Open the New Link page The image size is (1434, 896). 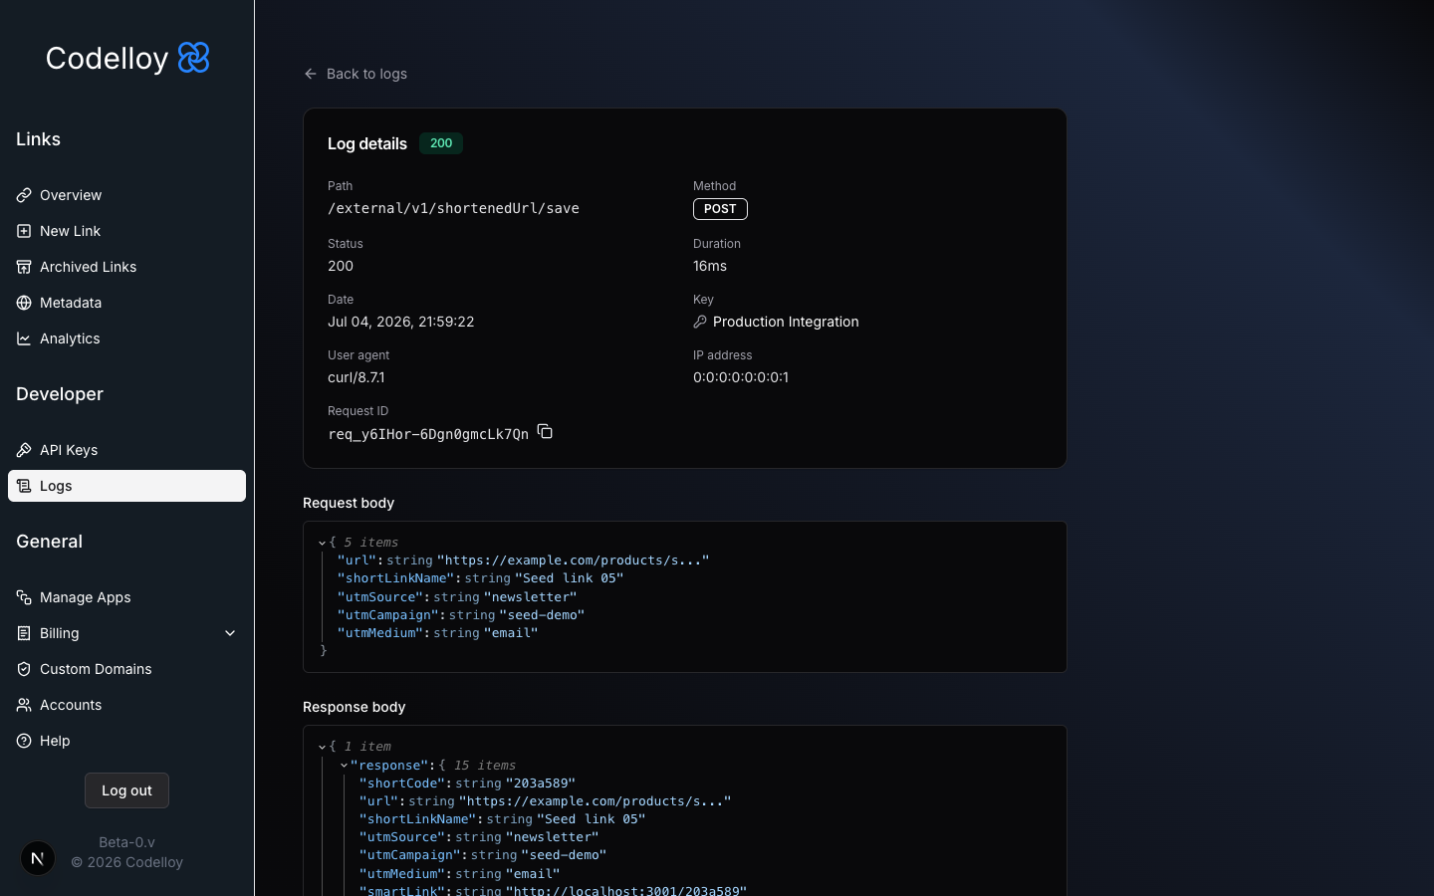click(x=126, y=231)
